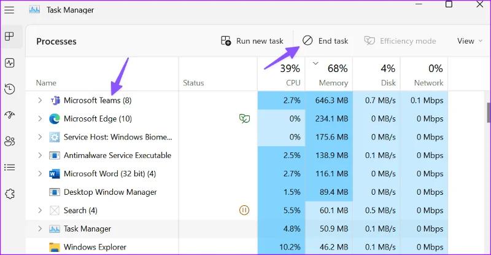
Task: Sort by the Memory column header
Action: click(x=329, y=74)
